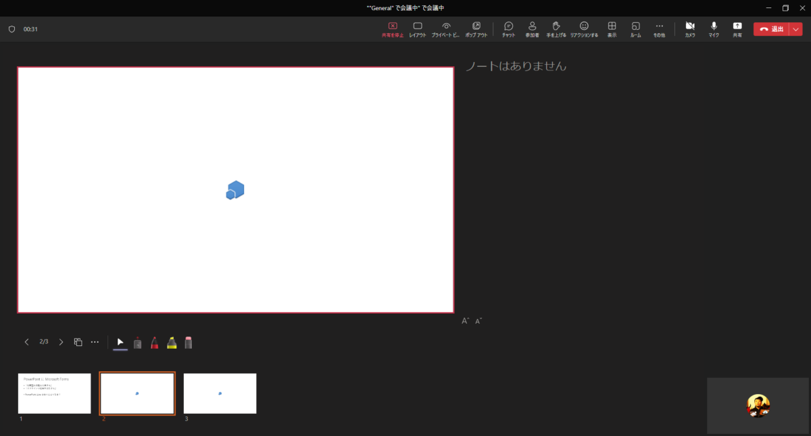Viewport: 811px width, 436px height.
Task: Show the participants list
Action: click(x=532, y=28)
